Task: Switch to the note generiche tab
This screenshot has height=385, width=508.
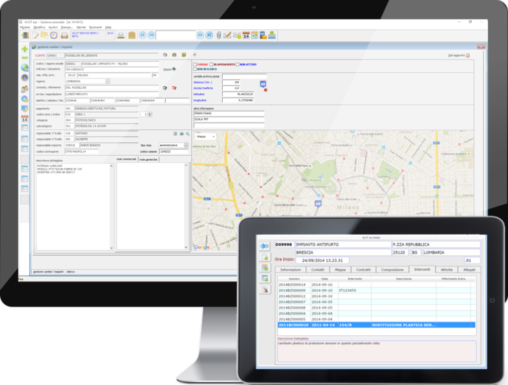Action: (148, 159)
